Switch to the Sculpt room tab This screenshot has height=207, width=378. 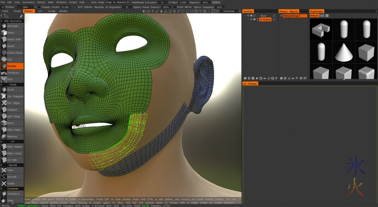51,11
